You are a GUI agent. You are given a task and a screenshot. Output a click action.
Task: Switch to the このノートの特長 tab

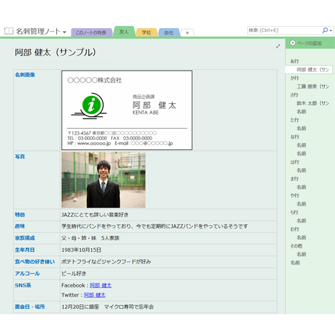point(91,33)
